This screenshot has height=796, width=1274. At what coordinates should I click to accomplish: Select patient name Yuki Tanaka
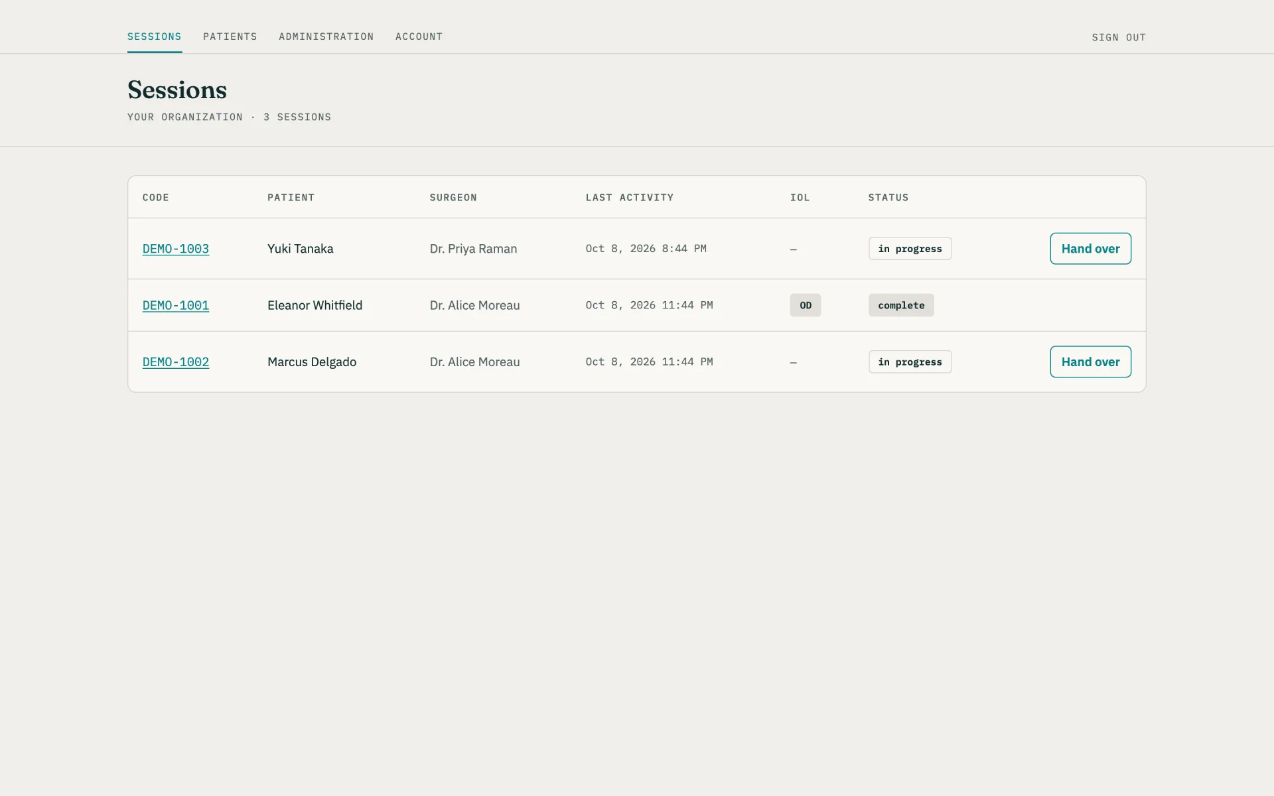301,249
